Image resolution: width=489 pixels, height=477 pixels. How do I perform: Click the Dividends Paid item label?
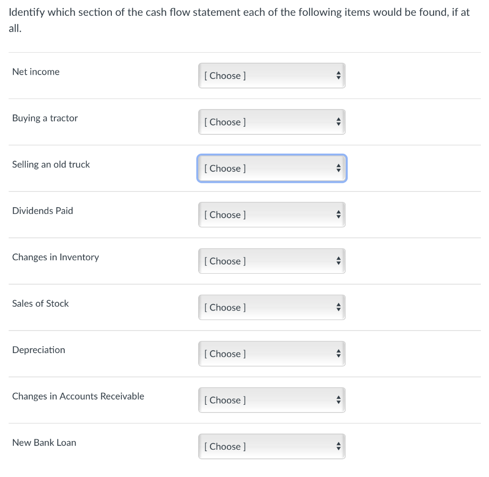coord(43,211)
